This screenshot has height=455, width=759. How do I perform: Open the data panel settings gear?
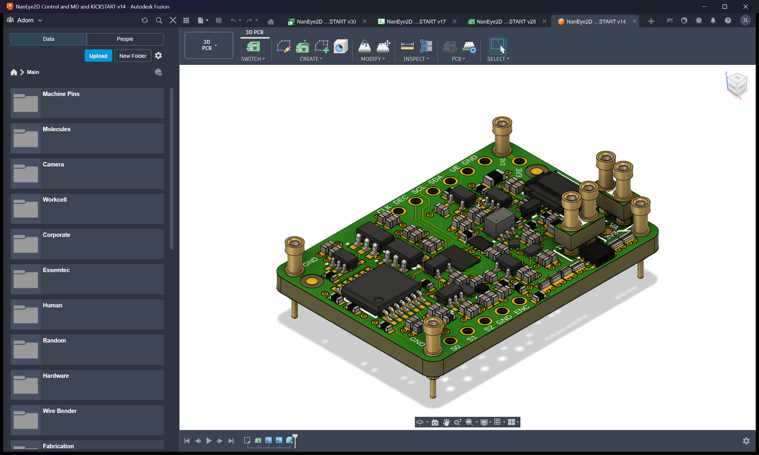click(158, 56)
